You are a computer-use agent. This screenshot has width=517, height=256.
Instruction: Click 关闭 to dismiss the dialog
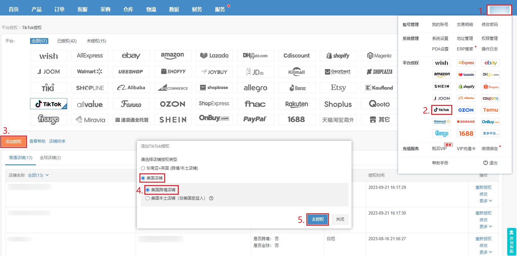pyautogui.click(x=340, y=219)
